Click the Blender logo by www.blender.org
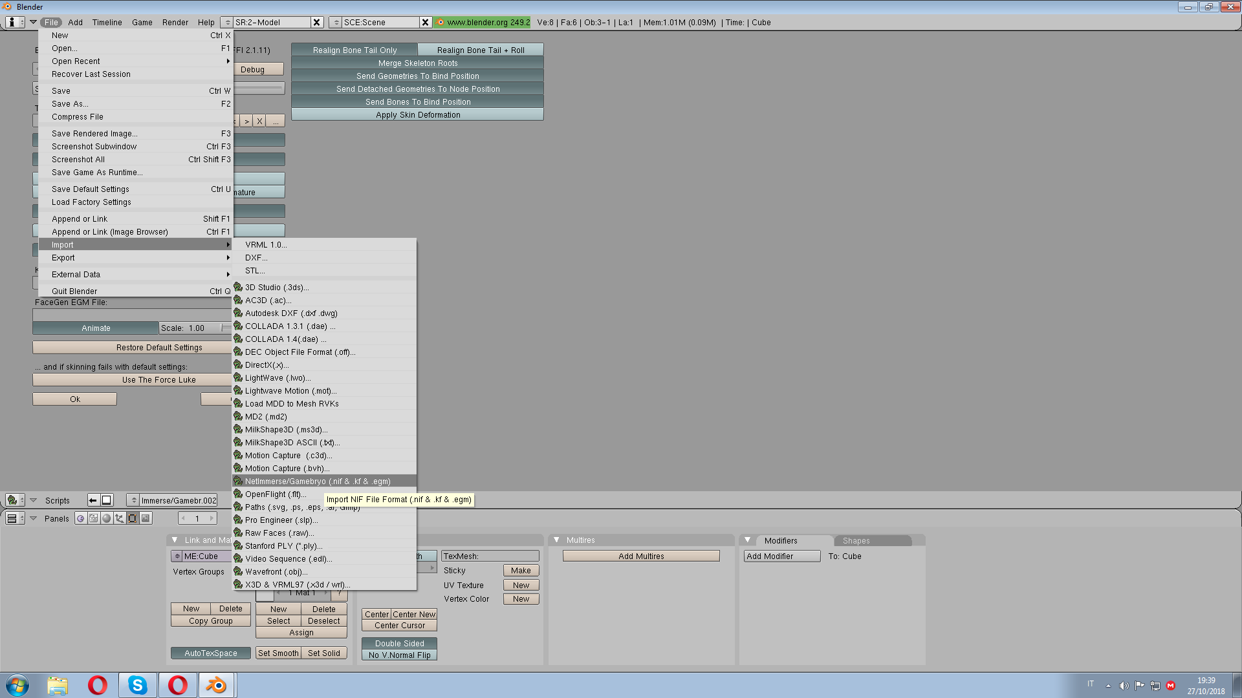The image size is (1242, 698). click(x=441, y=22)
